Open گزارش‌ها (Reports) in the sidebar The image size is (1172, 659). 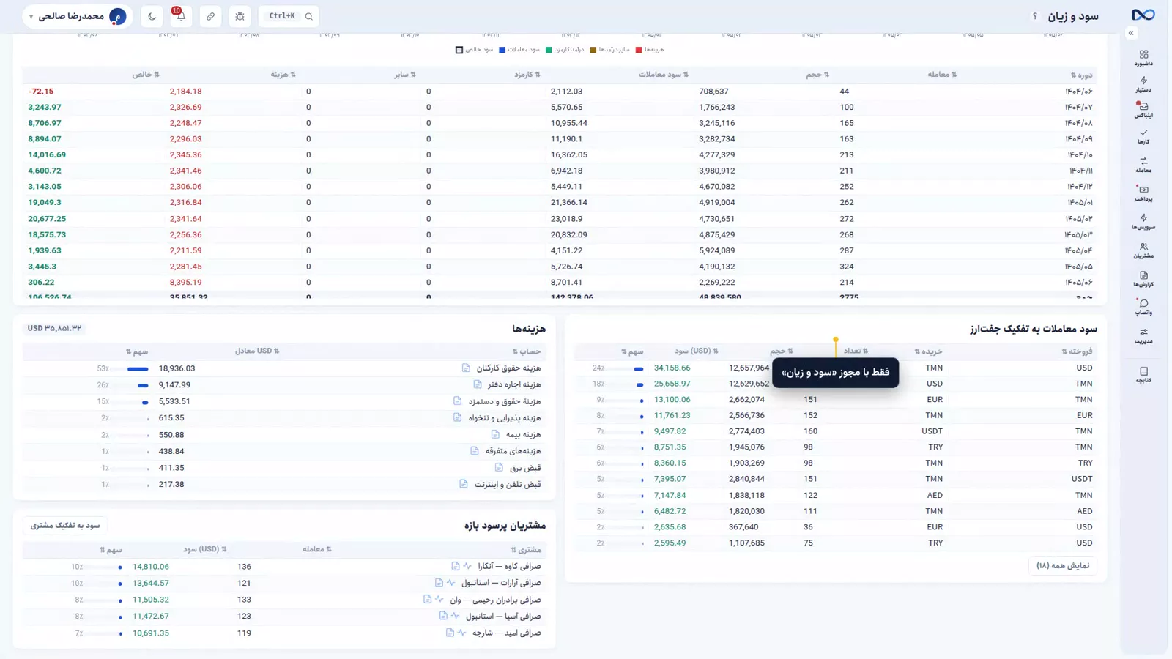coord(1143,279)
